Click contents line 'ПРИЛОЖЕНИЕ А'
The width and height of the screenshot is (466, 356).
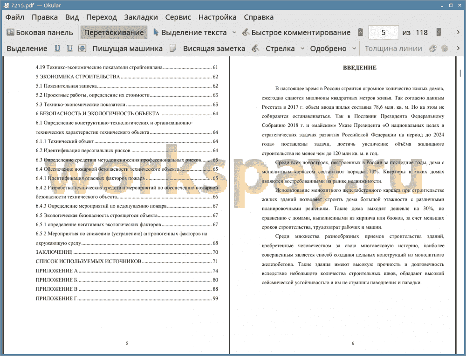(x=127, y=271)
